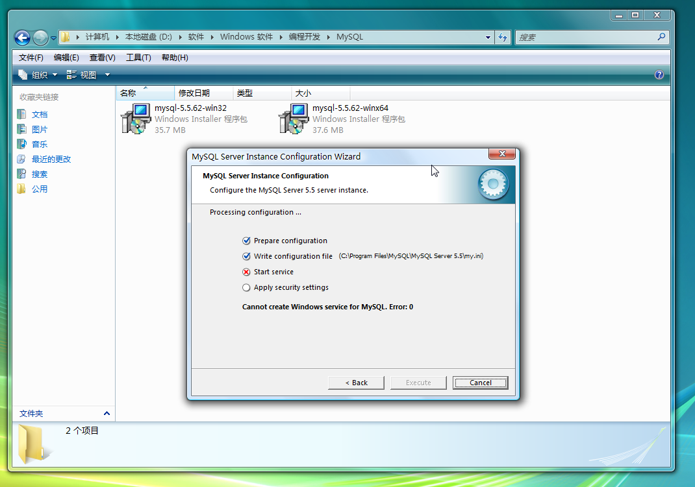Expand the 文件夹 folders pane
The image size is (695, 487).
[107, 414]
